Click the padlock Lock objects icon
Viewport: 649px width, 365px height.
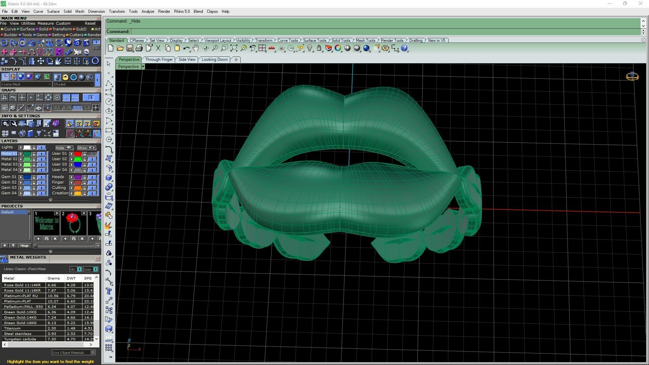319,48
